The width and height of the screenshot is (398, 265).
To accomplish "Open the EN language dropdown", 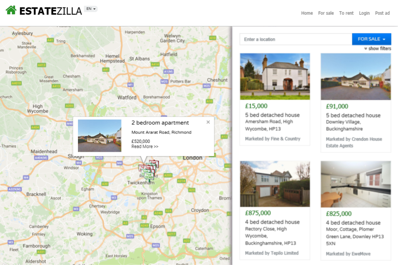I will (91, 9).
